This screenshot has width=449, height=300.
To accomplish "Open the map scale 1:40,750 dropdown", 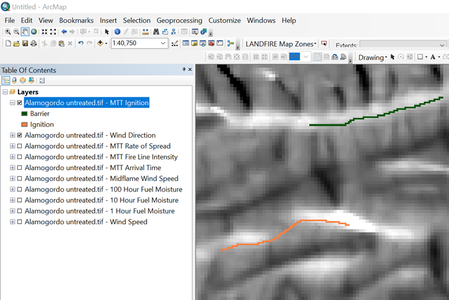I will pyautogui.click(x=163, y=44).
